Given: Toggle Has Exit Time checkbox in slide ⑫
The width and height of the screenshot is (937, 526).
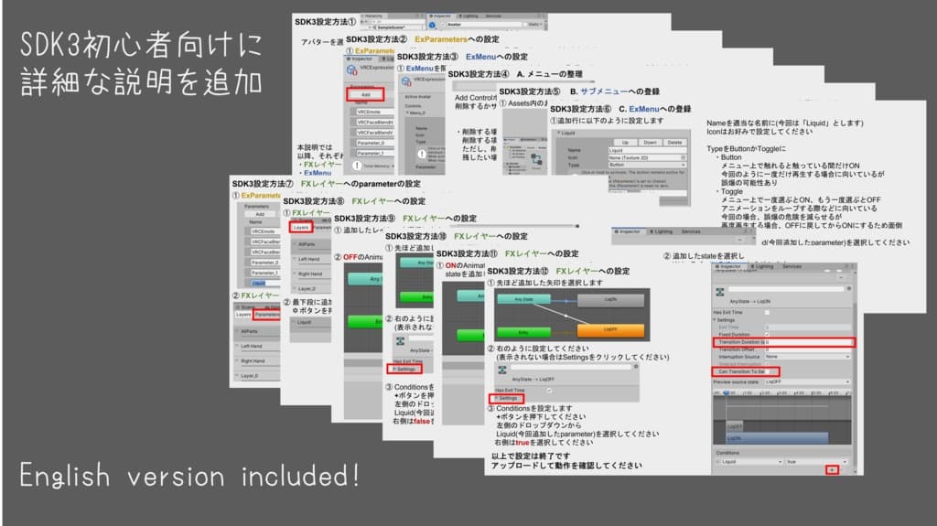Looking at the screenshot, I should pyautogui.click(x=549, y=391).
